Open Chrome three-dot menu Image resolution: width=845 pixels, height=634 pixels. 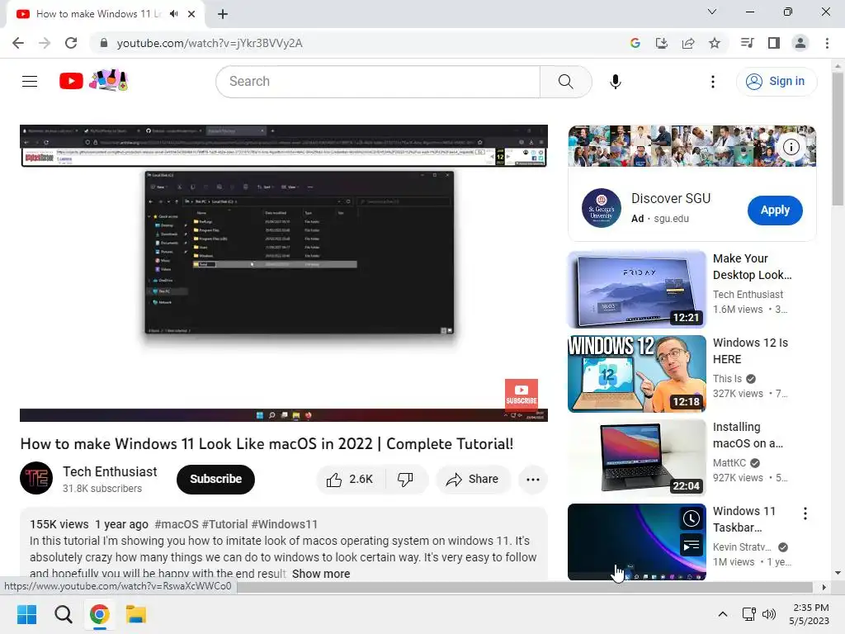827,43
